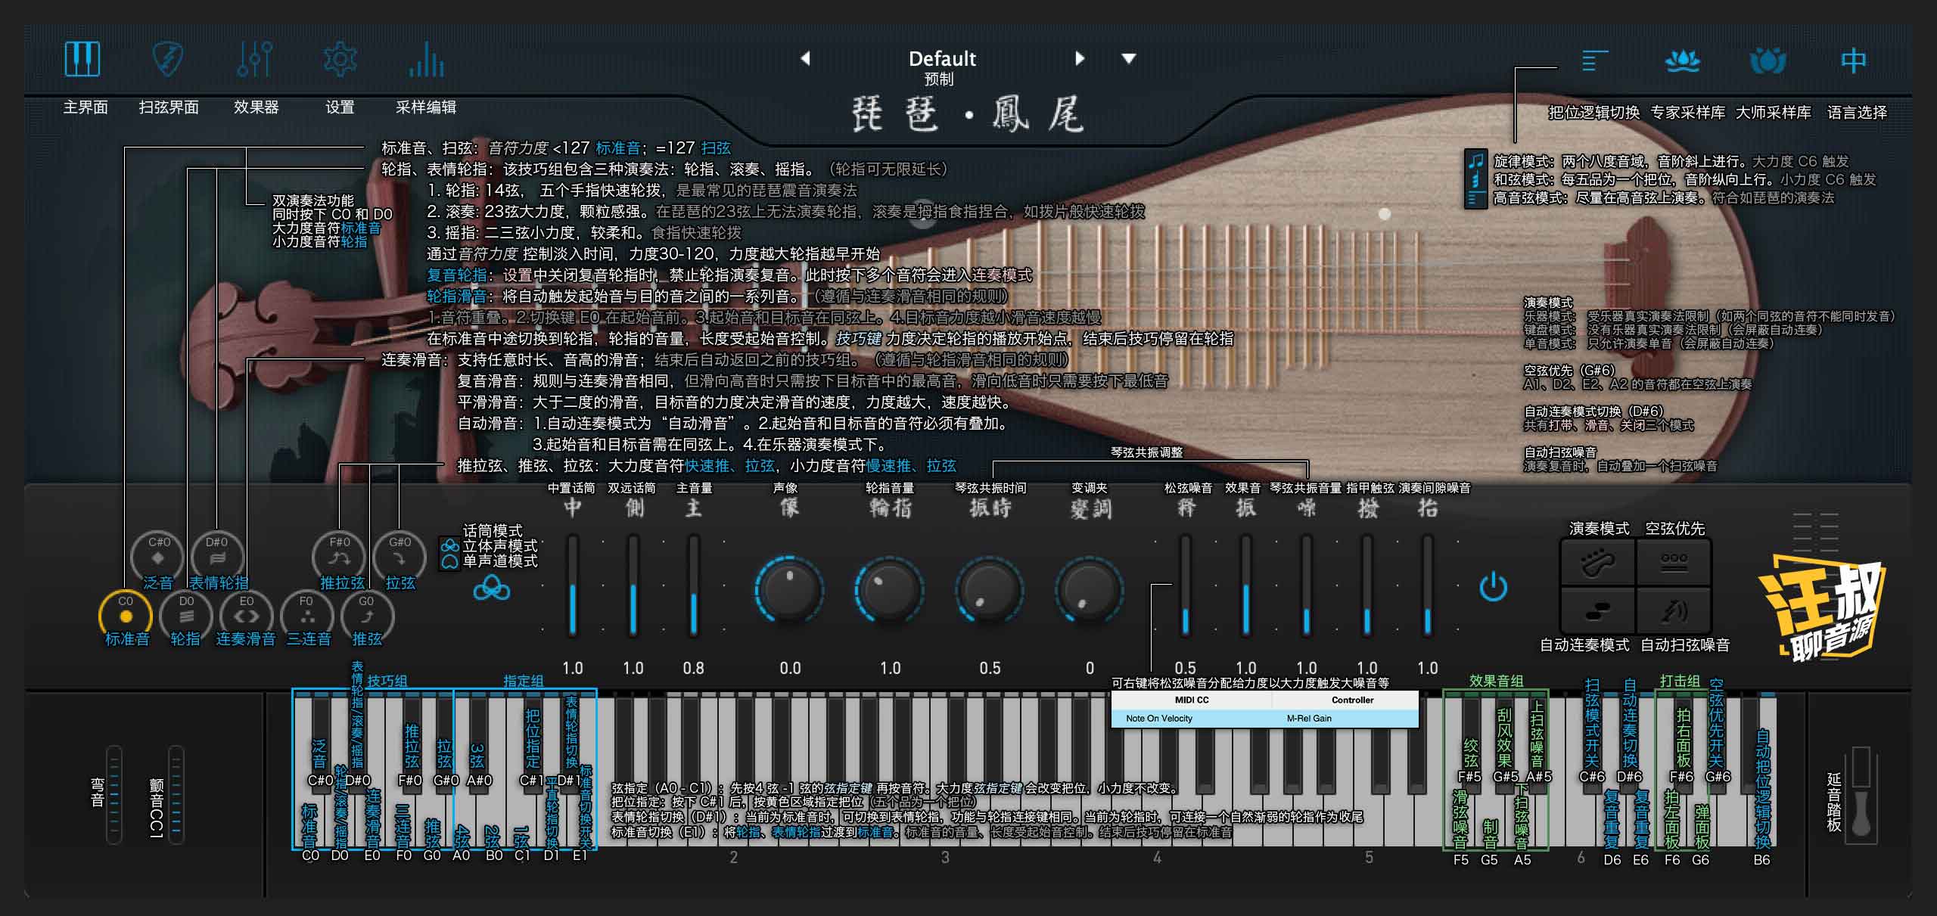Click the 弯音 pitch bend wheel
Viewport: 1937px width, 916px height.
point(114,795)
